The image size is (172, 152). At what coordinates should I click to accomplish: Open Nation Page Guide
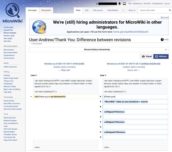11,78
